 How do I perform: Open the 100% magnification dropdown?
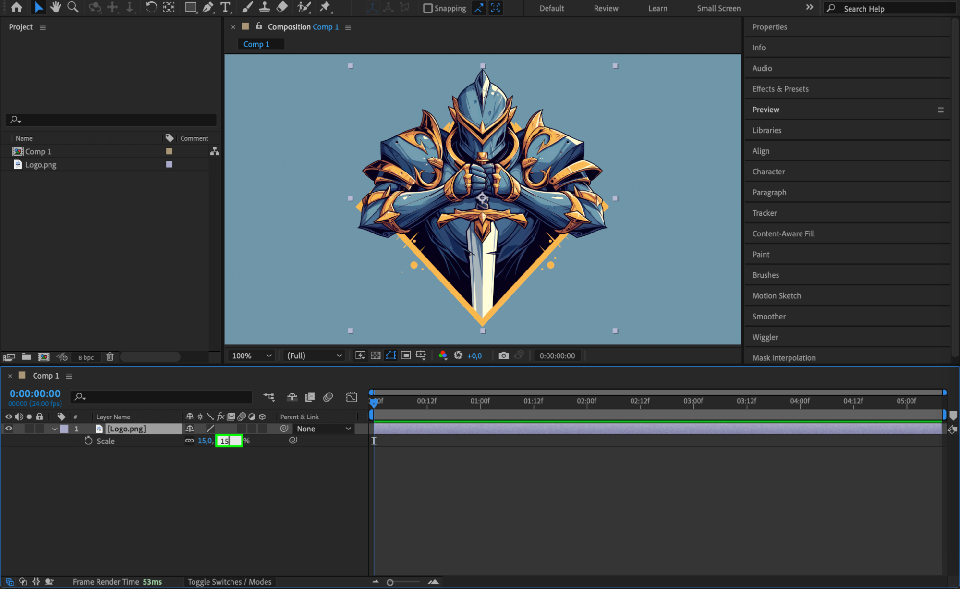[252, 356]
